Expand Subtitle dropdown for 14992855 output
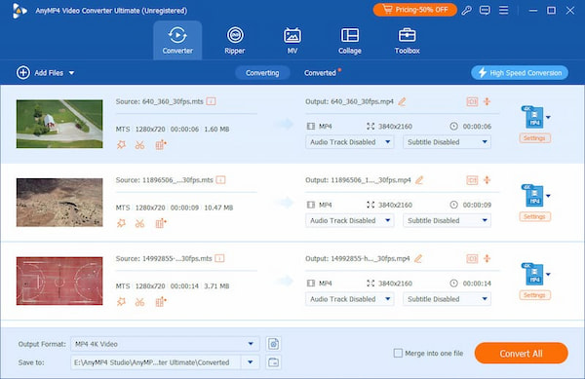The height and width of the screenshot is (379, 585). [x=447, y=299]
